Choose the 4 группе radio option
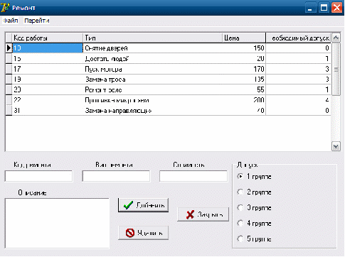This screenshot has width=345, height=257. 240,223
